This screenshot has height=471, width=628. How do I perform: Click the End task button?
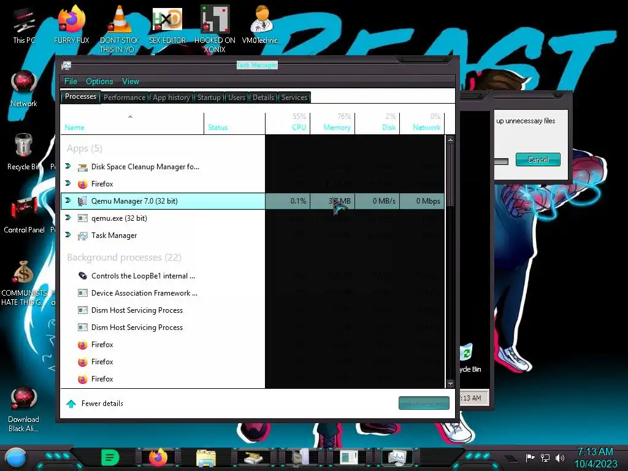[424, 404]
